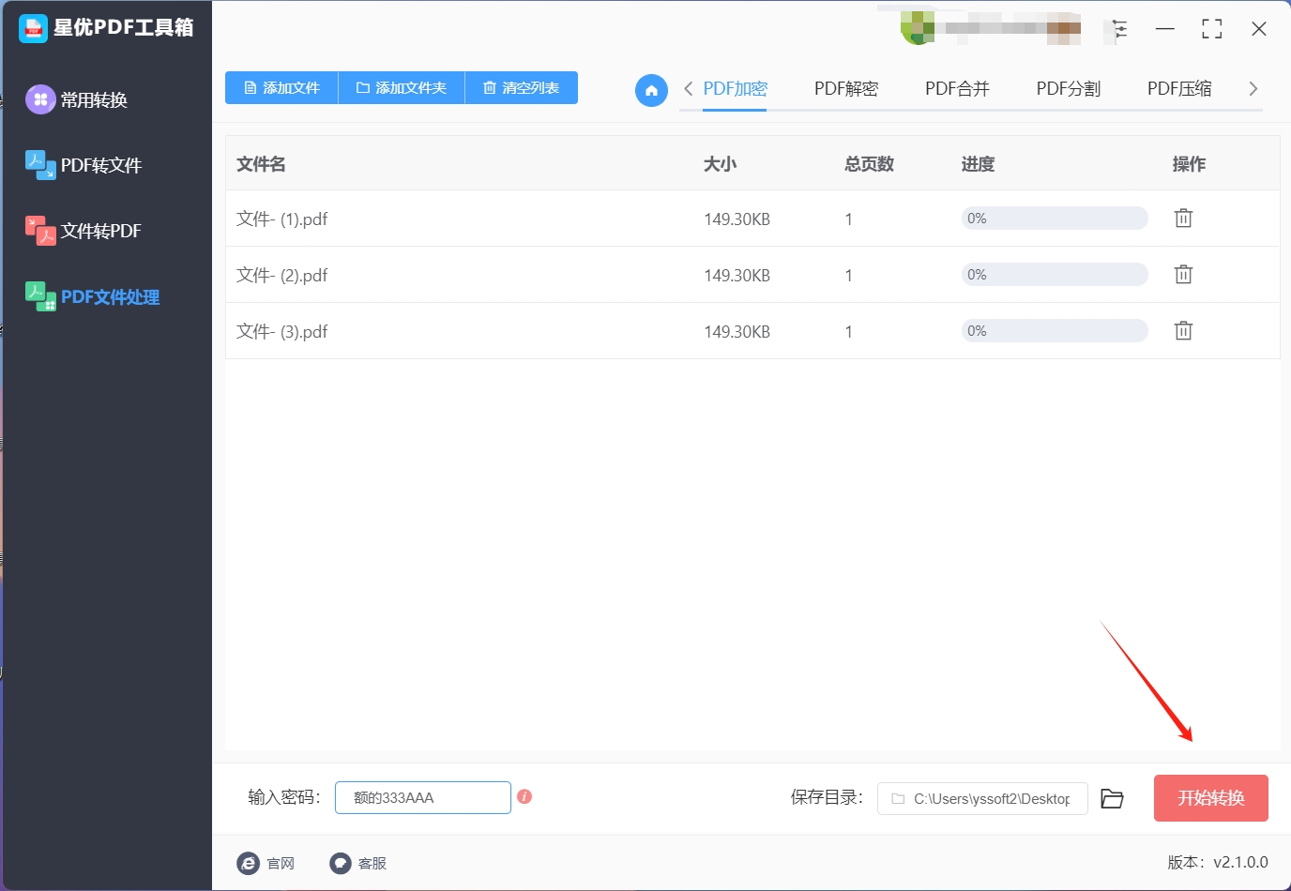Open the settings menu icon in title bar

[1119, 29]
